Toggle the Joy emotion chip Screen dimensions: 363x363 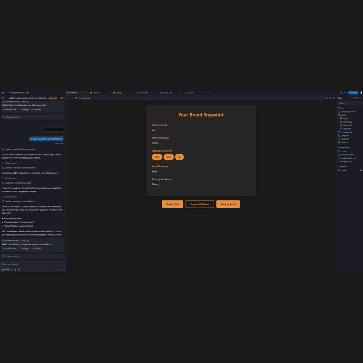(179, 157)
